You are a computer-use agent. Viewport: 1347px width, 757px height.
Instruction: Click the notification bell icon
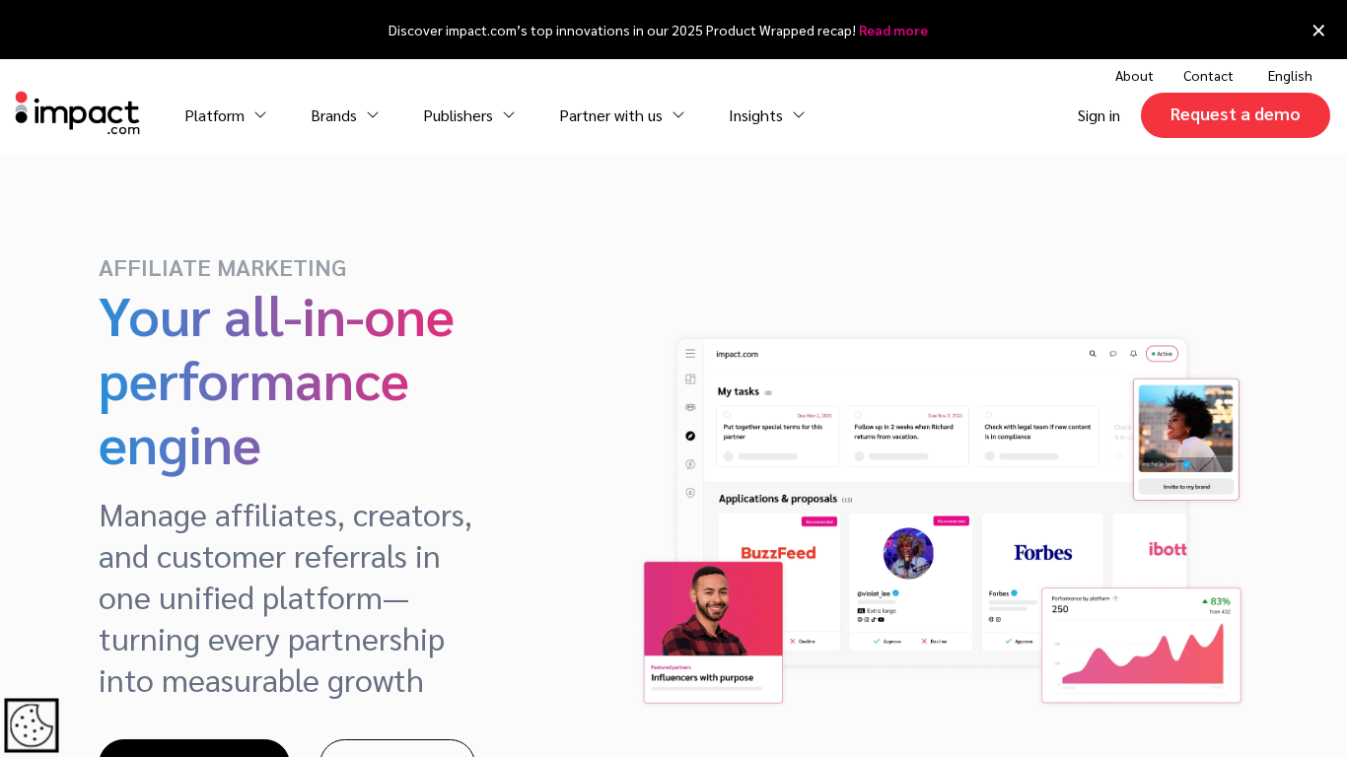(x=1132, y=353)
